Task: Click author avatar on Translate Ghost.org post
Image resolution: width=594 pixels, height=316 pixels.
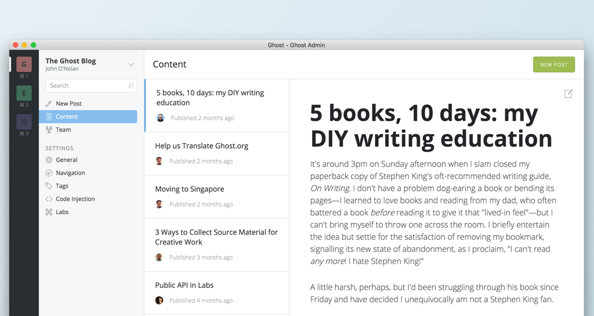Action: 159,161
